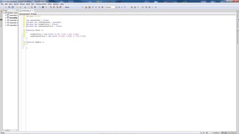This screenshot has height=134, width=239.
Task: Expand the Assembly-C tree node
Action: click(6, 15)
